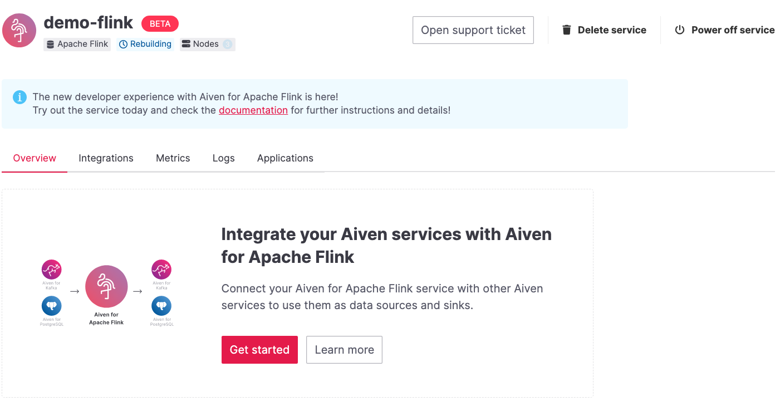The width and height of the screenshot is (780, 401).
Task: Click the Get started button
Action: pyautogui.click(x=259, y=350)
